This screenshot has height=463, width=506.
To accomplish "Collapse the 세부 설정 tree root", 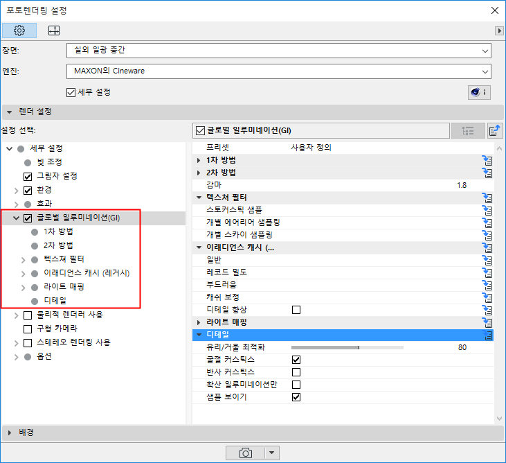I will pyautogui.click(x=10, y=148).
